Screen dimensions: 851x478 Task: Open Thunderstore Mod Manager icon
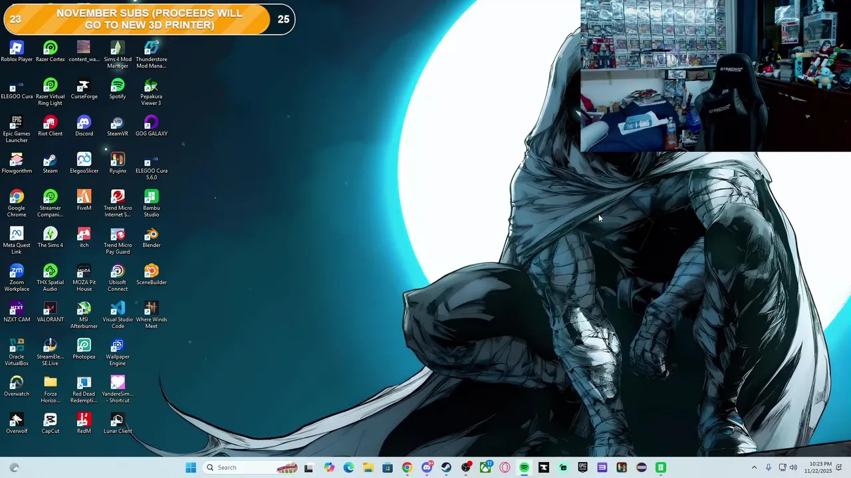[x=152, y=55]
